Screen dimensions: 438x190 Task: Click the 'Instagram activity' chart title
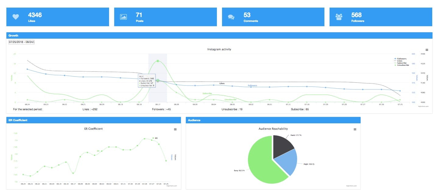[219, 49]
